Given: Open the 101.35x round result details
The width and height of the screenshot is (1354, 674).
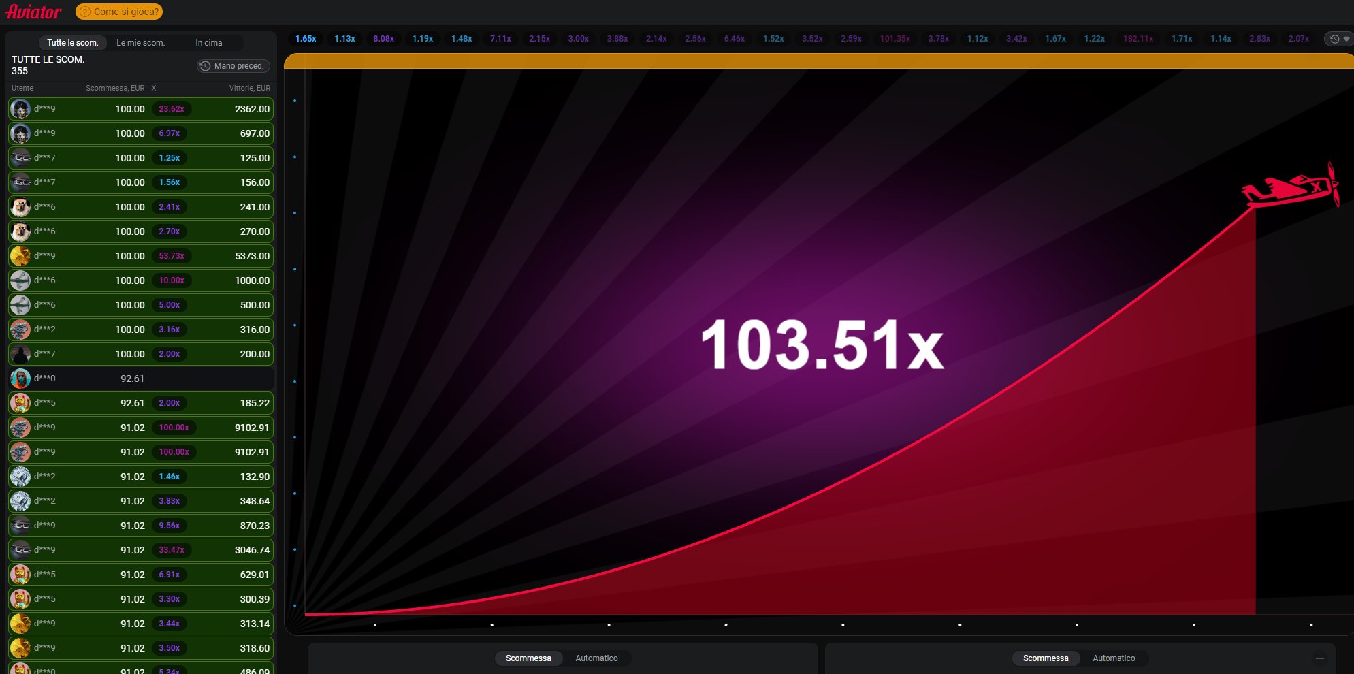Looking at the screenshot, I should [x=895, y=39].
